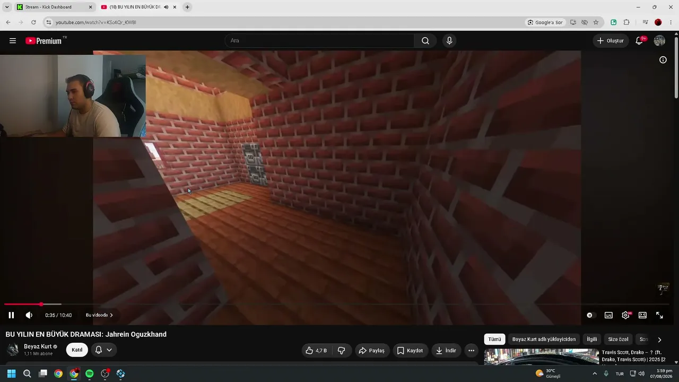Join the channel with Katıl button

tap(77, 350)
